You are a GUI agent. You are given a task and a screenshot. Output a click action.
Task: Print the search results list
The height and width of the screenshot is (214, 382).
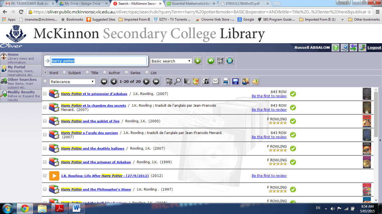tap(226, 82)
